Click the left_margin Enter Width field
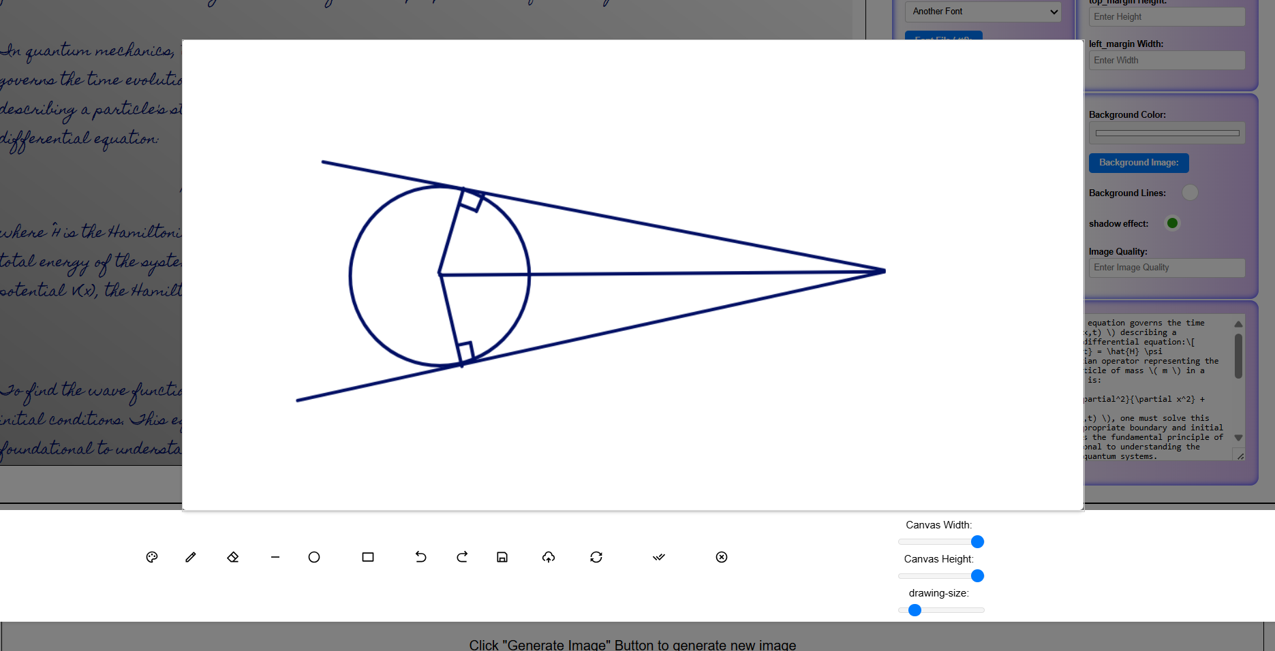Screen dimensions: 1275x651 [1167, 61]
